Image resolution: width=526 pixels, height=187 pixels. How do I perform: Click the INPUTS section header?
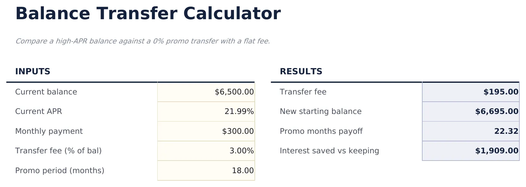pyautogui.click(x=33, y=71)
